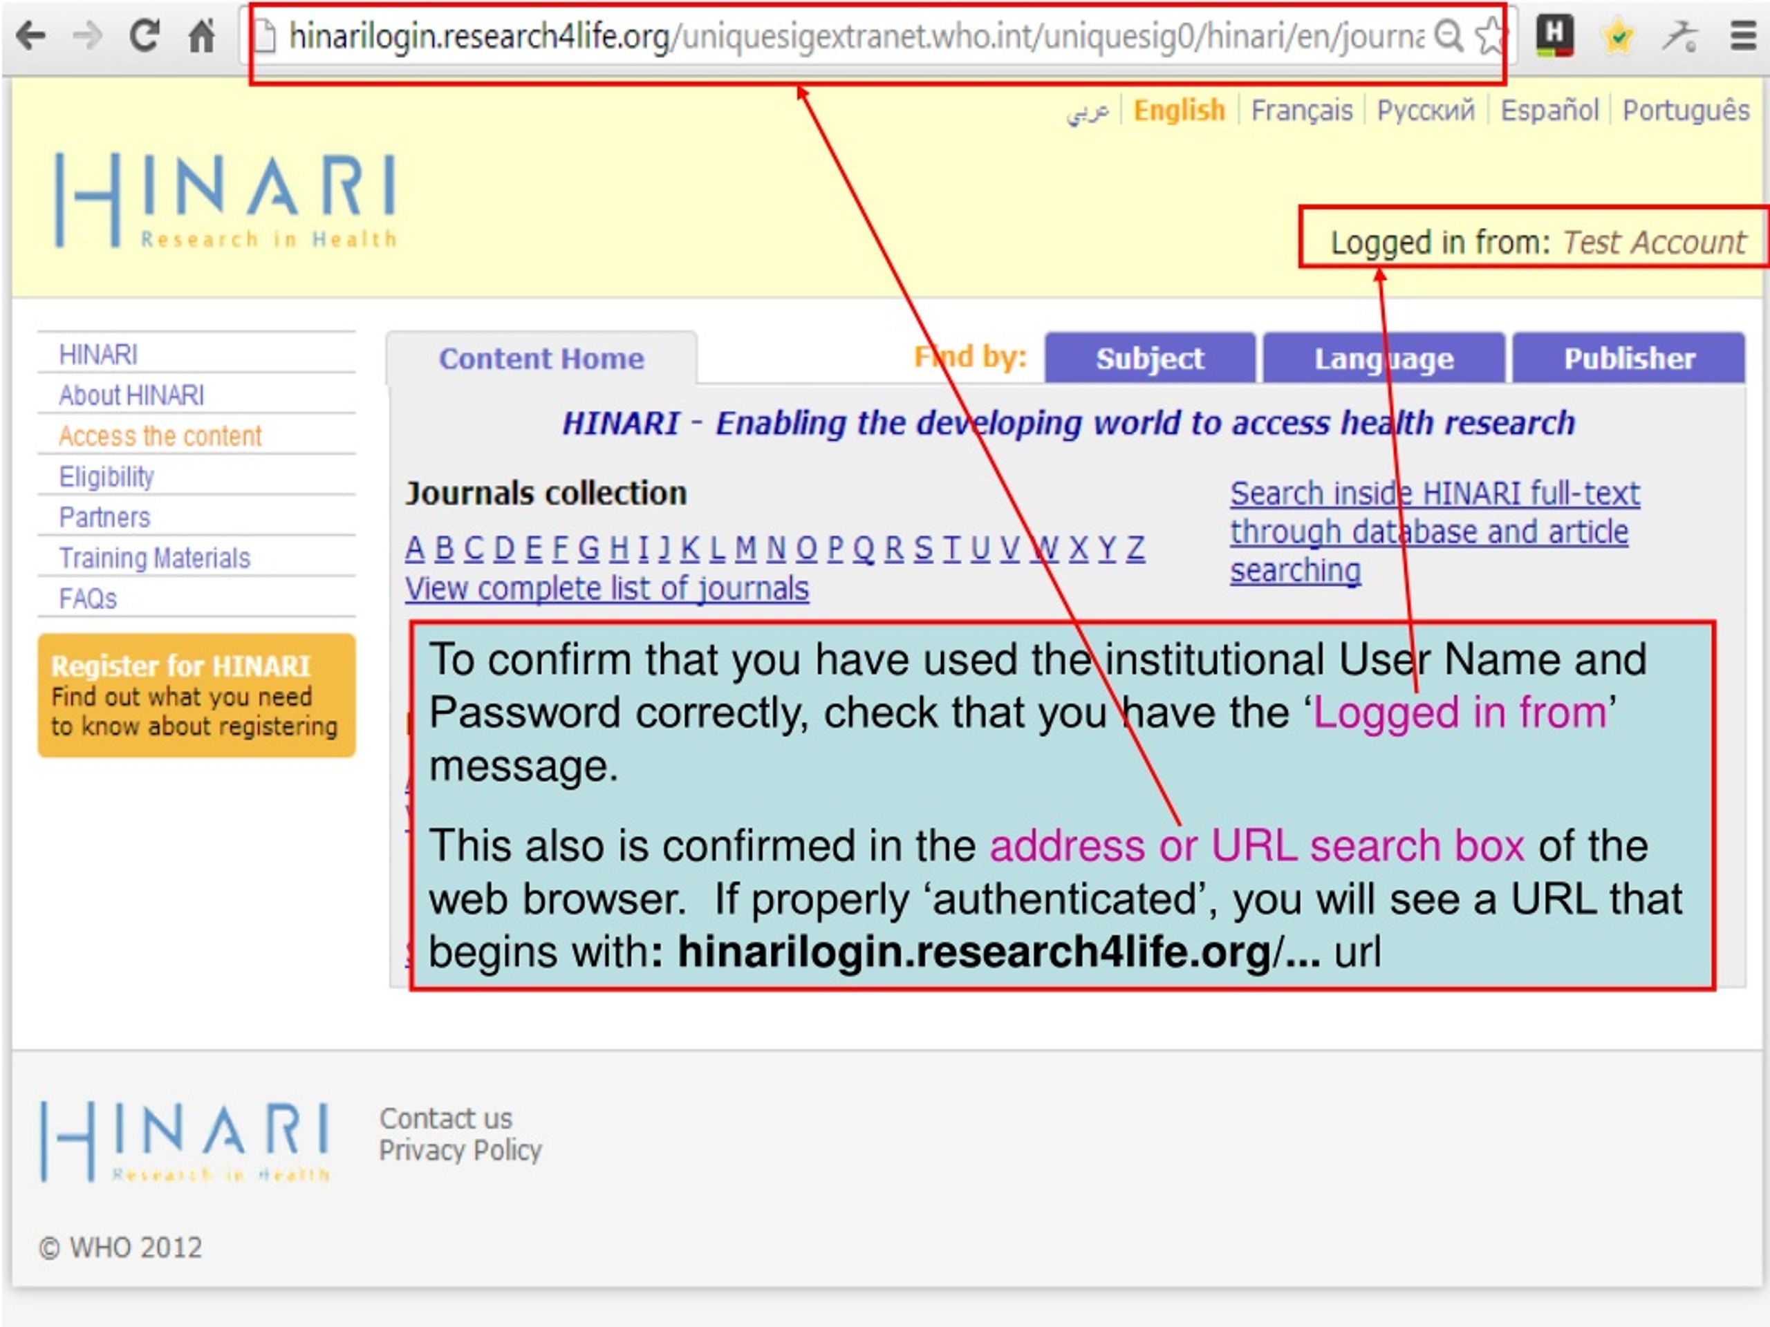Select Access the content sidebar item

pyautogui.click(x=160, y=436)
